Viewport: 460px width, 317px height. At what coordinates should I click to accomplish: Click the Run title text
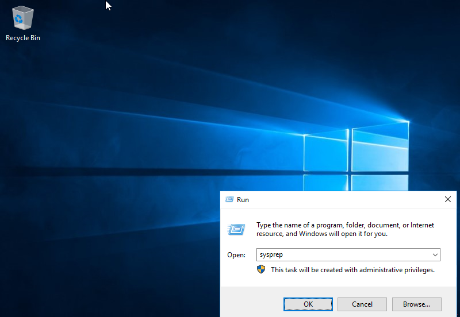243,200
